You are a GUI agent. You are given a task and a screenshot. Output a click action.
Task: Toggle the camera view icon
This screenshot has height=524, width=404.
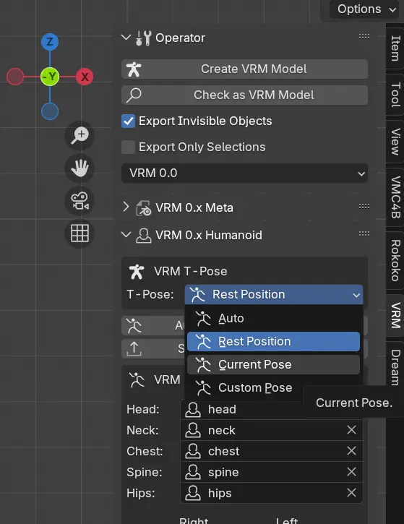click(79, 201)
